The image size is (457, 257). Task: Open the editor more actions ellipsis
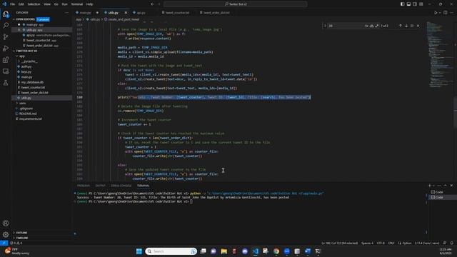pyautogui.click(x=451, y=13)
